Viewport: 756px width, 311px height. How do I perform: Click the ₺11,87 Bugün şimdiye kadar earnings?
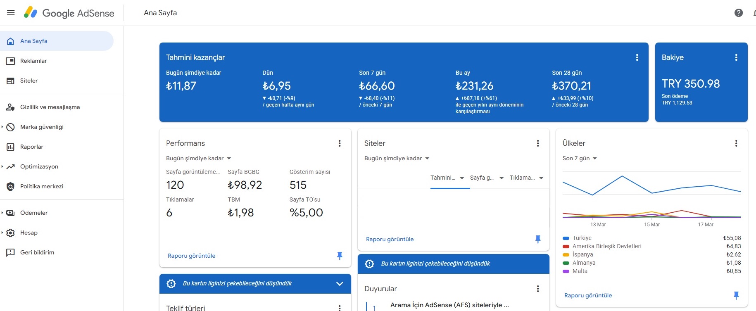(x=181, y=86)
